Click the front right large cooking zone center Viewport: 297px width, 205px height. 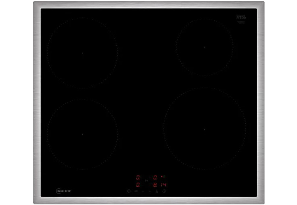coord(205,129)
